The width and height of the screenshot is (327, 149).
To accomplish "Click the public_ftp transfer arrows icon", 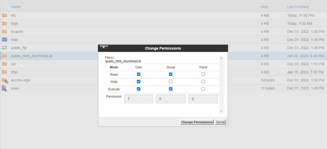I will click(4, 48).
